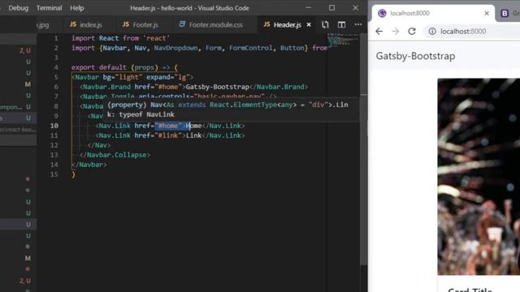Click the JS icon on Footer.js tab
Viewport: 520px width, 292px height.
tap(126, 24)
